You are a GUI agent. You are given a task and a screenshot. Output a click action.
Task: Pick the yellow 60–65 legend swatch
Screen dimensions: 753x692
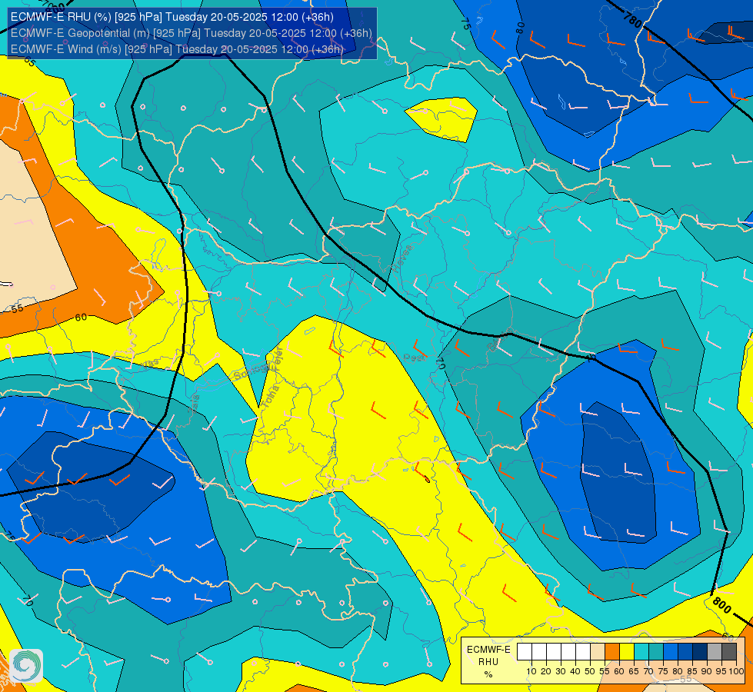point(627,652)
